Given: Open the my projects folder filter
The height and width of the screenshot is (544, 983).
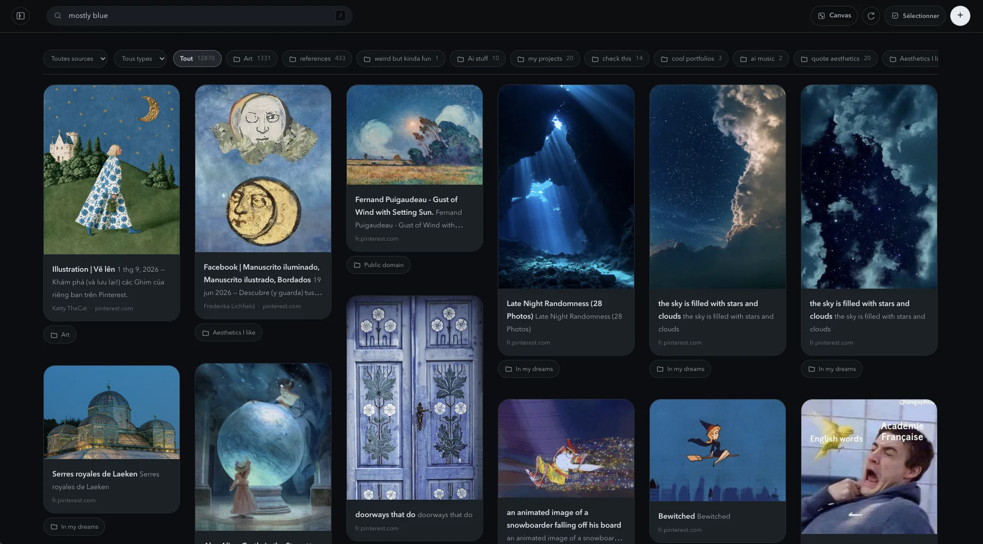Looking at the screenshot, I should [x=545, y=59].
